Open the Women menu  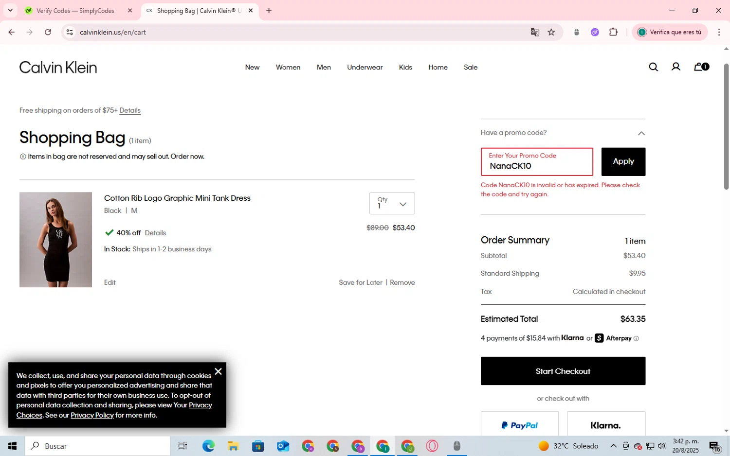[288, 67]
